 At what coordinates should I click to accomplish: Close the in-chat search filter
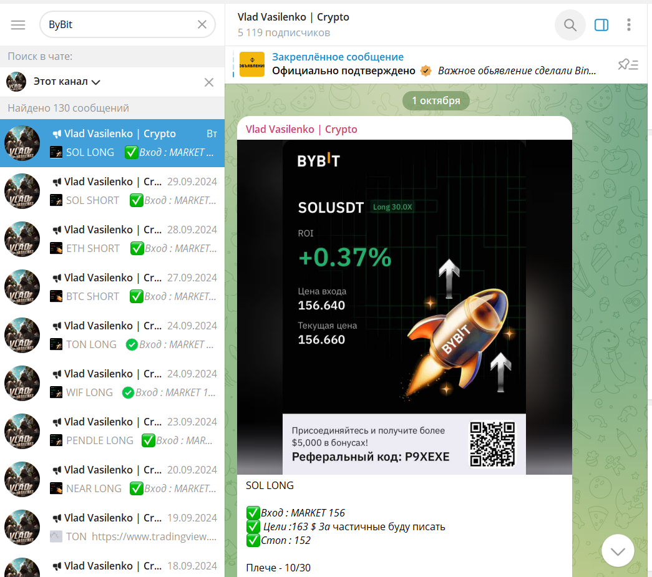(x=209, y=82)
